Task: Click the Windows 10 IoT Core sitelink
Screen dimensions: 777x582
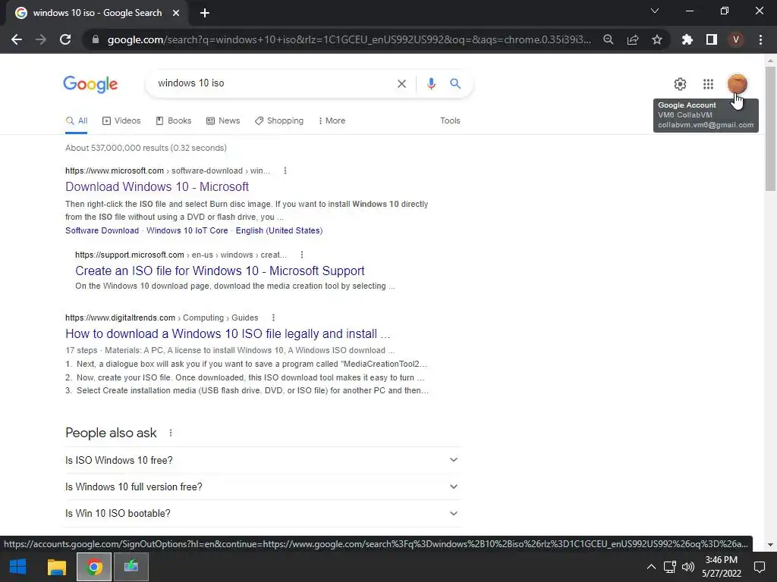Action: click(187, 230)
